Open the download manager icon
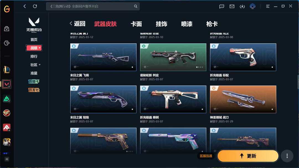The image size is (299, 168). 242,6
